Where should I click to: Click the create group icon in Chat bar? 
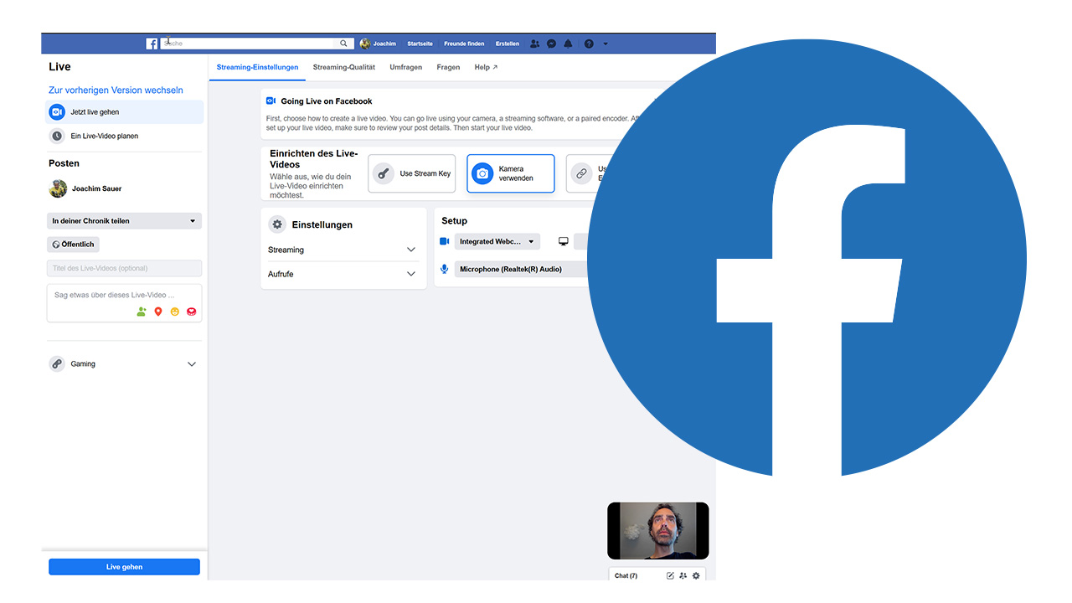[x=683, y=575]
